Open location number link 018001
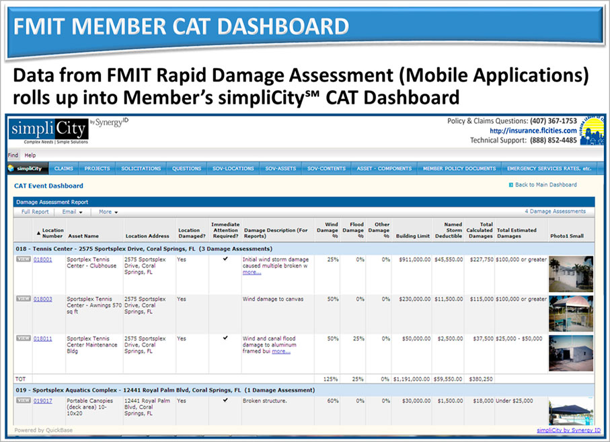This screenshot has height=442, width=610. coord(42,260)
